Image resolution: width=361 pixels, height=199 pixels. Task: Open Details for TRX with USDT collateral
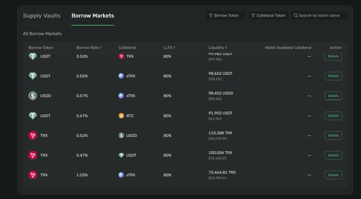(x=333, y=155)
